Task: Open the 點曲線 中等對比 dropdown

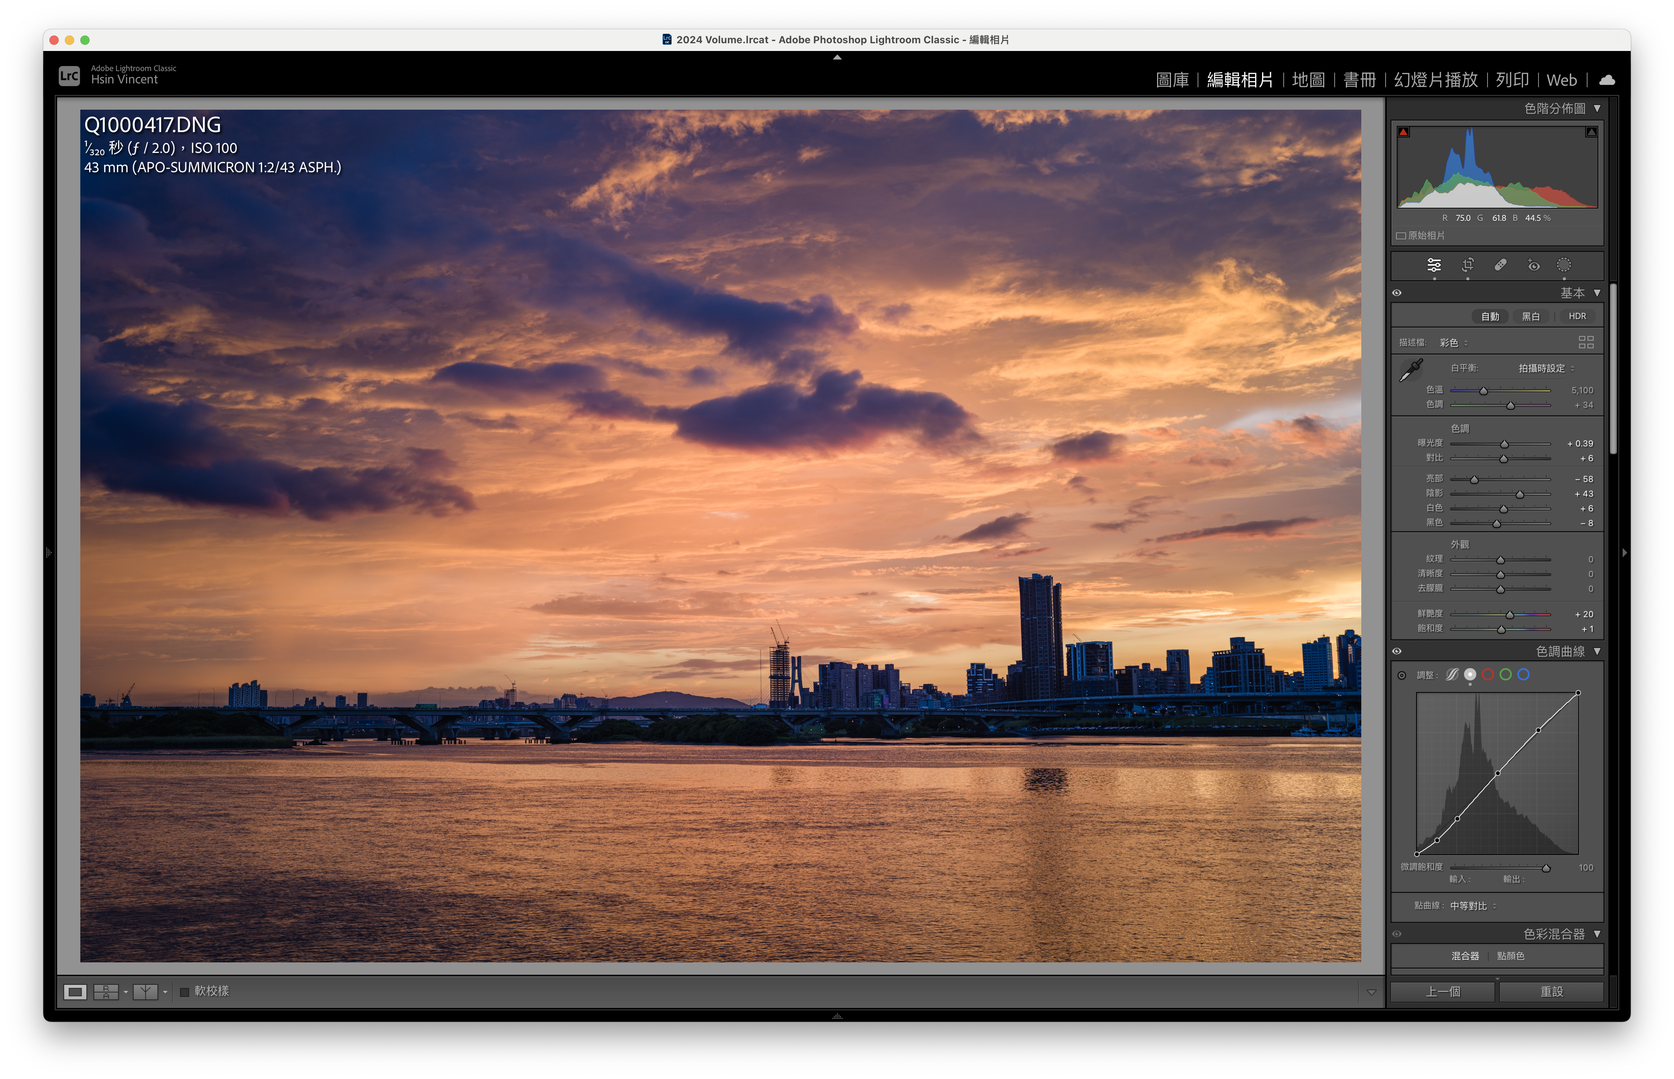Action: [x=1472, y=906]
